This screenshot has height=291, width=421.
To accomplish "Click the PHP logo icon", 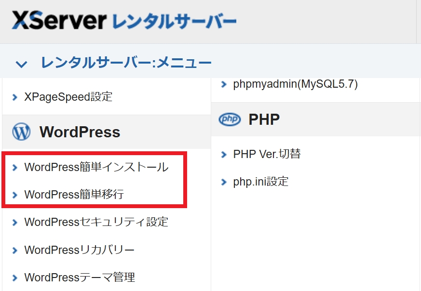I will coord(230,119).
